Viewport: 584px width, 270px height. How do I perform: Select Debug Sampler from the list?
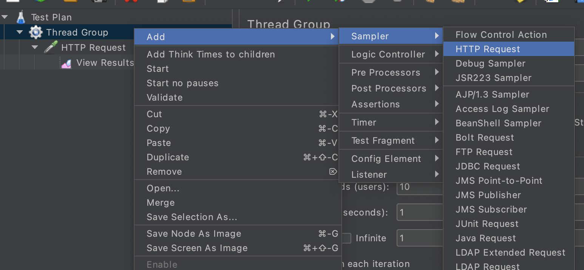click(490, 64)
